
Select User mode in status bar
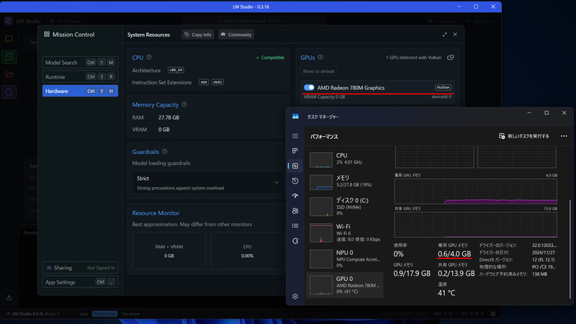click(x=84, y=314)
